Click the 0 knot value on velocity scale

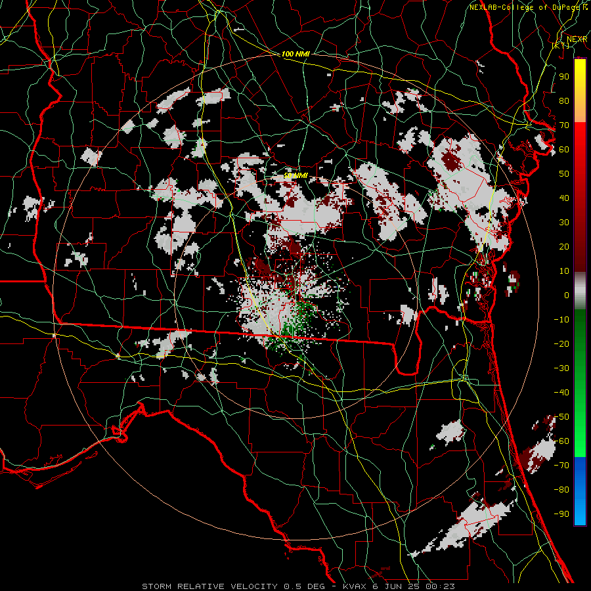pos(567,295)
